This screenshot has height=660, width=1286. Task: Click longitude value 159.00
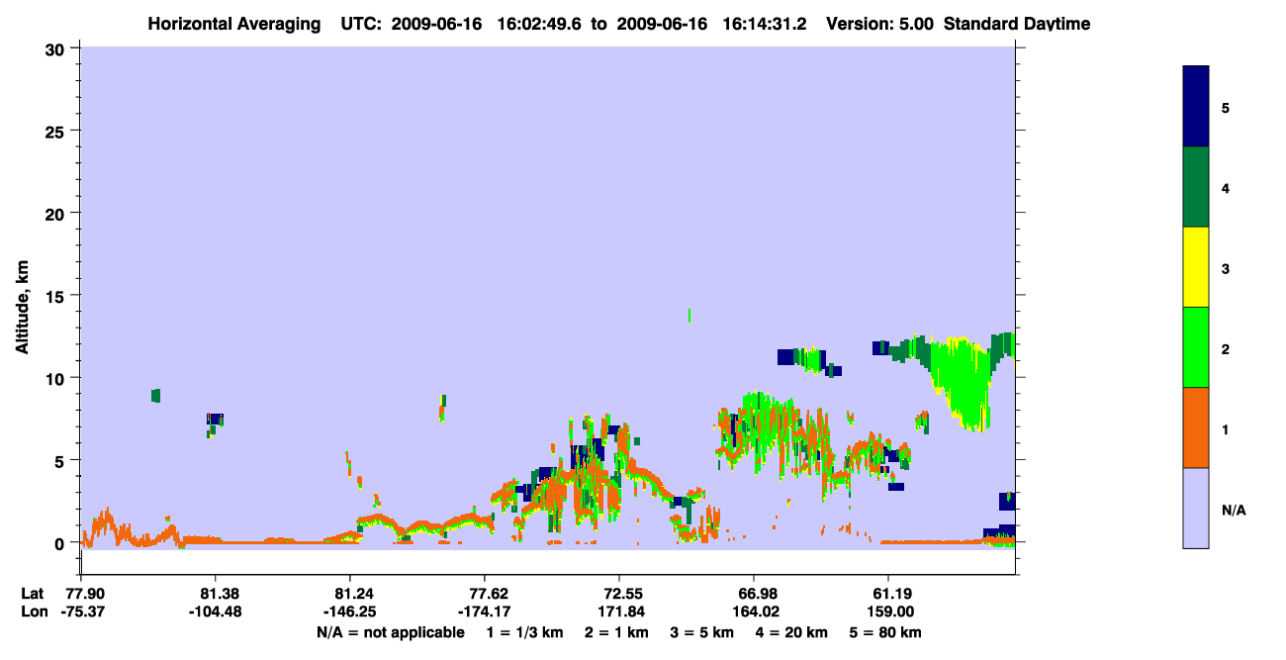(888, 612)
